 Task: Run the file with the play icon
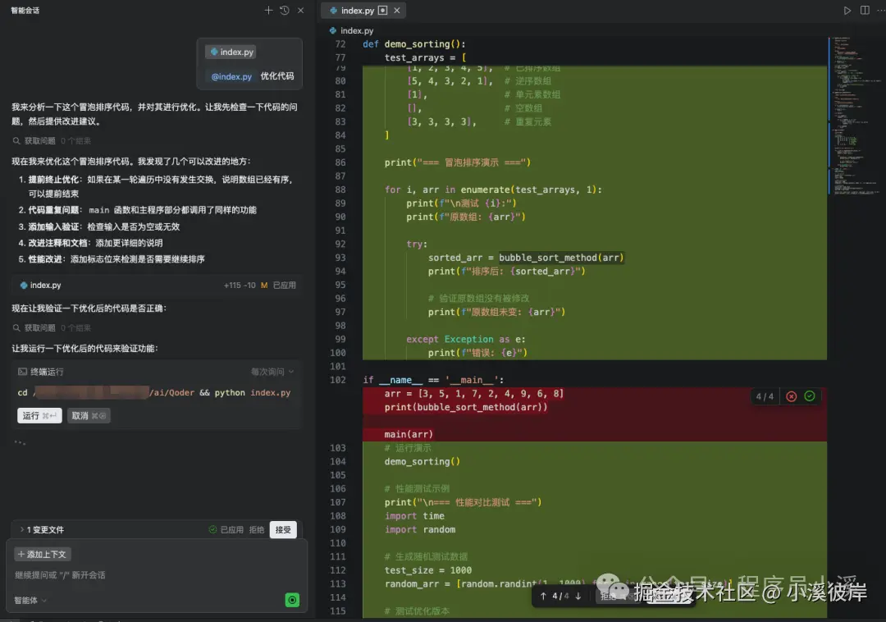pyautogui.click(x=847, y=10)
